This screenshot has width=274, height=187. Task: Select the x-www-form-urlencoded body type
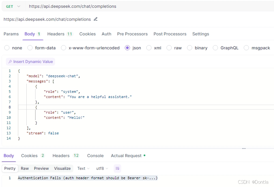click(90, 48)
